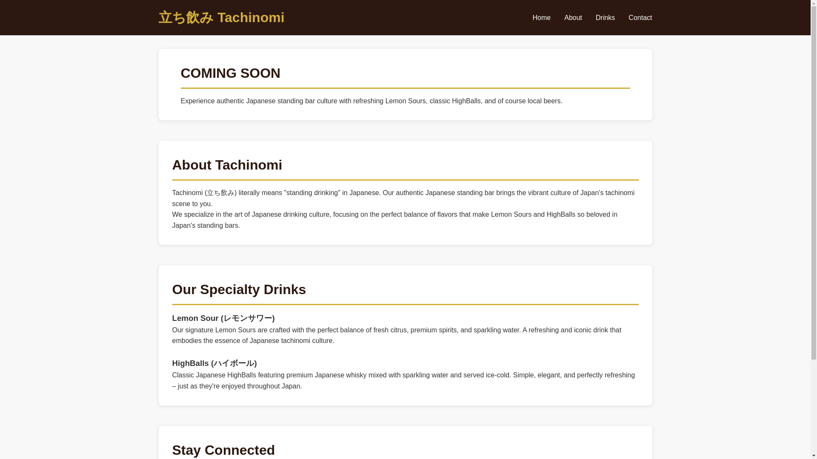
Task: Open the Home navigation link
Action: [541, 18]
